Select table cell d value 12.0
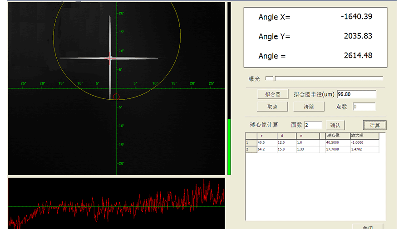Image resolution: width=404 pixels, height=229 pixels. [286, 142]
